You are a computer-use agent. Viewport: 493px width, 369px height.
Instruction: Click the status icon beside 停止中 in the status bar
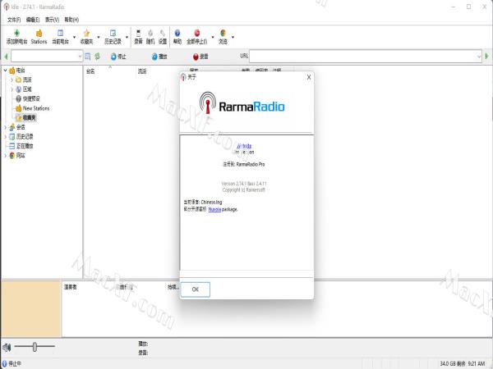[4, 363]
